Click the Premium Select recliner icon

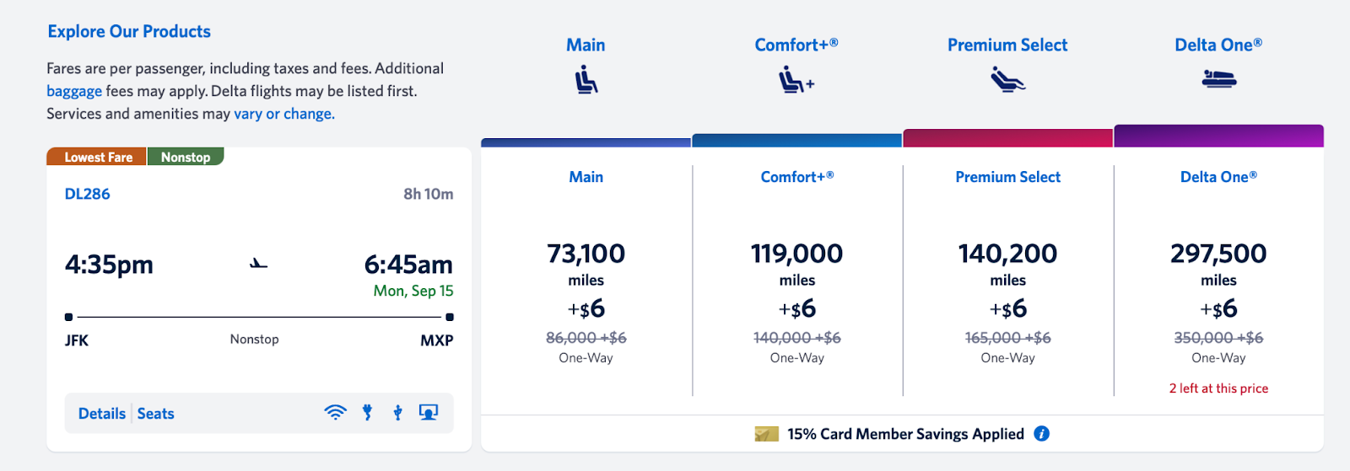1007,81
